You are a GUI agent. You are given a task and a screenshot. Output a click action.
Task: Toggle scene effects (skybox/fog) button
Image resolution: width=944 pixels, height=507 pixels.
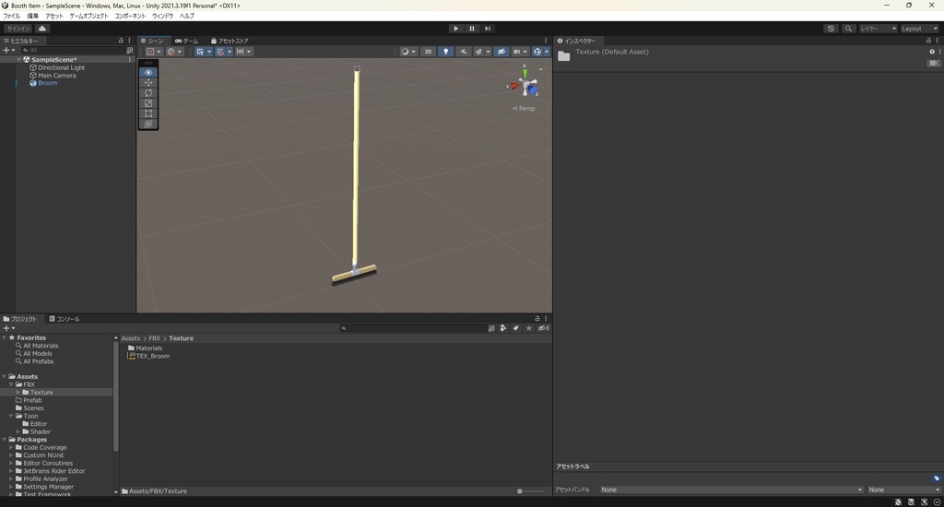(479, 52)
